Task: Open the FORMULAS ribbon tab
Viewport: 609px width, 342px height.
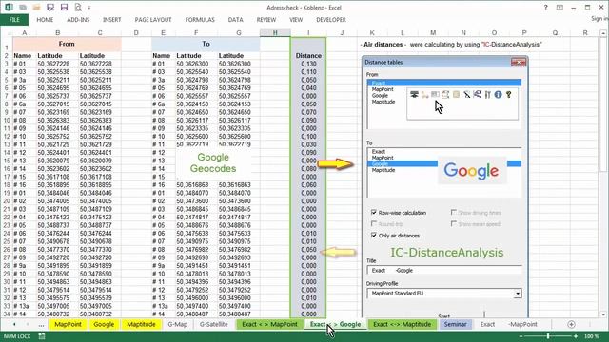Action: 200,20
